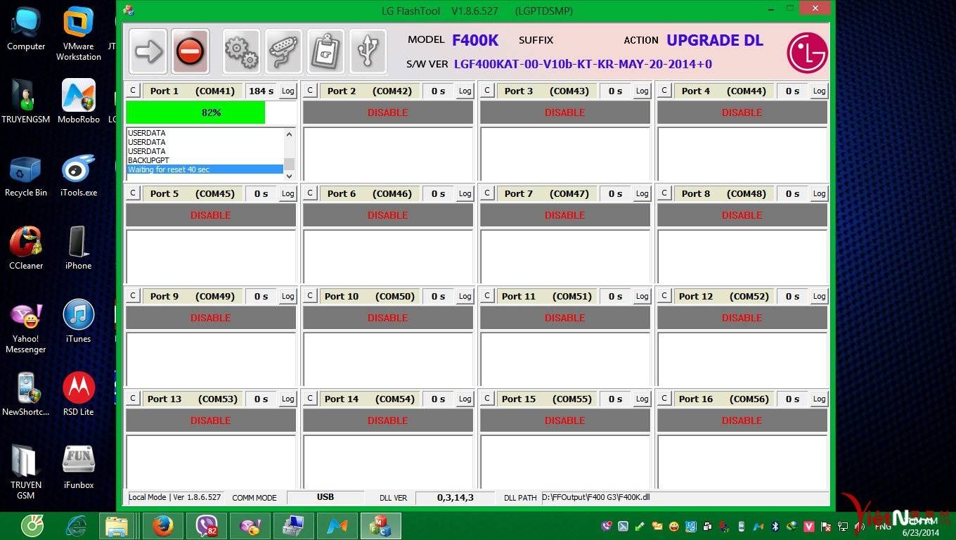The image size is (956, 540).
Task: Click the 184 s timer for Port 1
Action: [261, 91]
